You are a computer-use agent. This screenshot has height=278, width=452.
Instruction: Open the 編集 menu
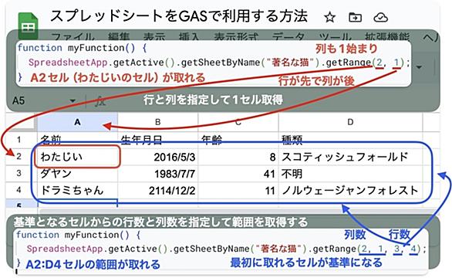click(119, 36)
